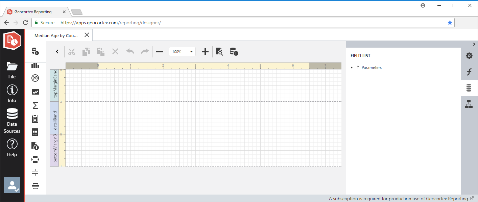The image size is (478, 202).
Task: Open the File menu in the sidebar
Action: coord(12,69)
